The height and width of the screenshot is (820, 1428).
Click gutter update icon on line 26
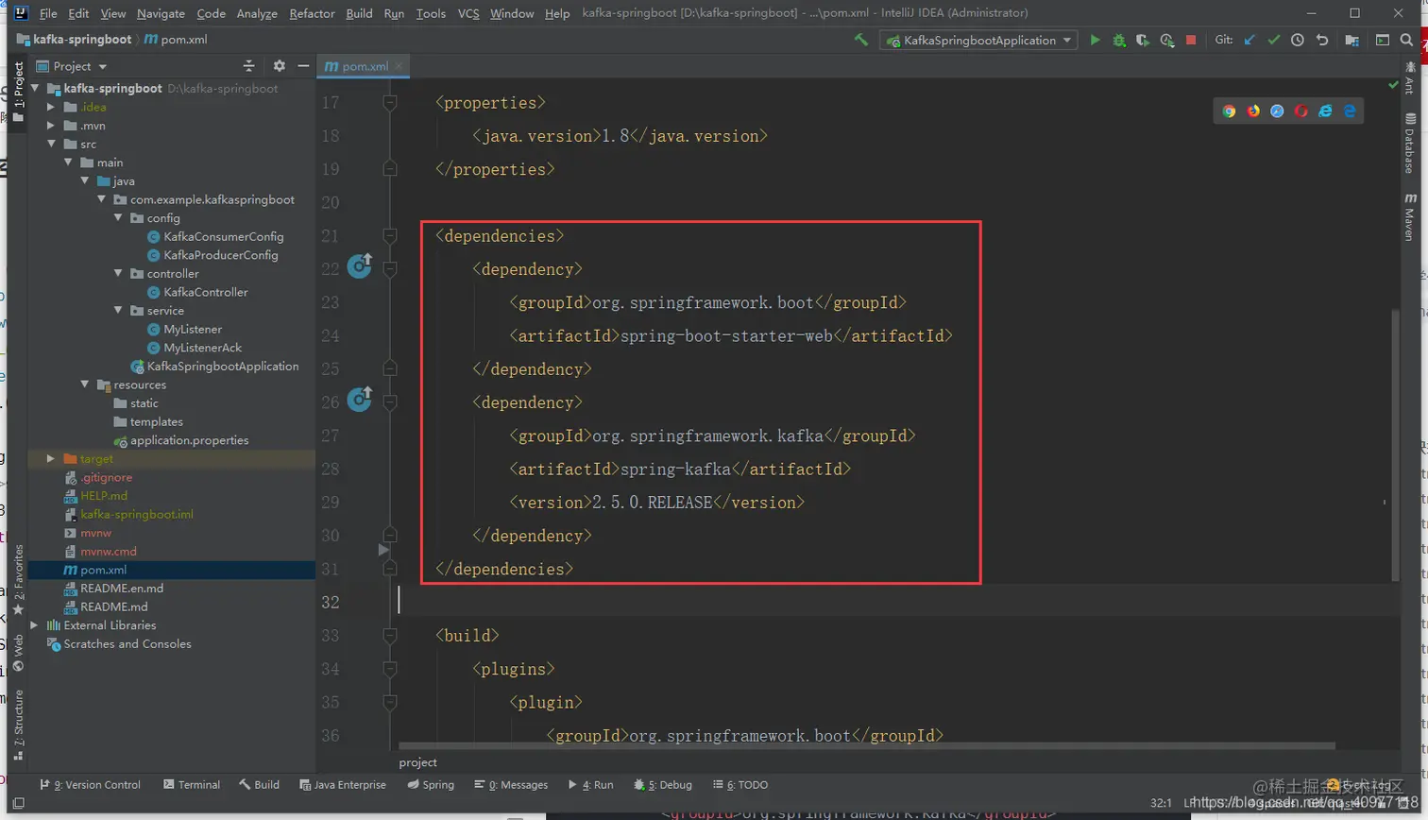point(360,400)
